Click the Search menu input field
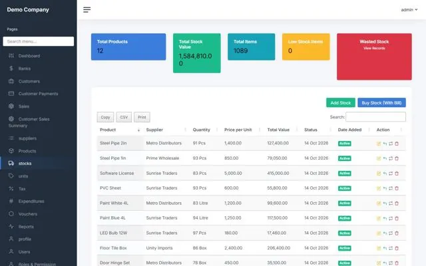The height and width of the screenshot is (266, 426). click(39, 41)
